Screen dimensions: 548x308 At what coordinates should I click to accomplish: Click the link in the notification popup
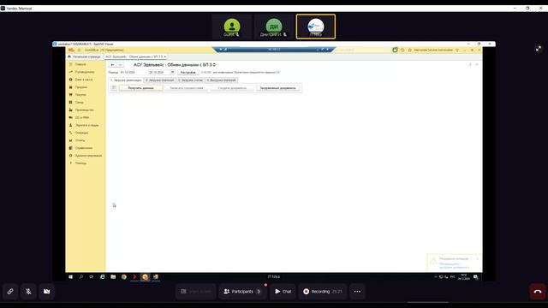click(454, 266)
